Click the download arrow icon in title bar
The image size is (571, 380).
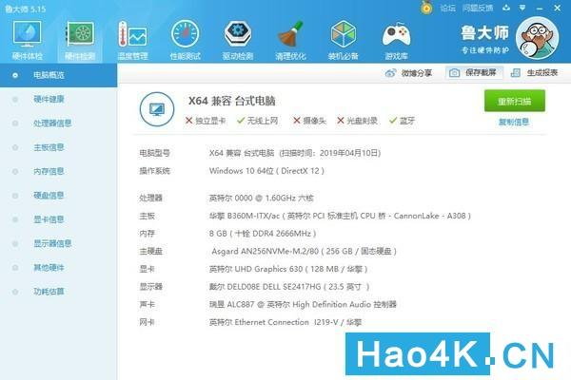506,8
